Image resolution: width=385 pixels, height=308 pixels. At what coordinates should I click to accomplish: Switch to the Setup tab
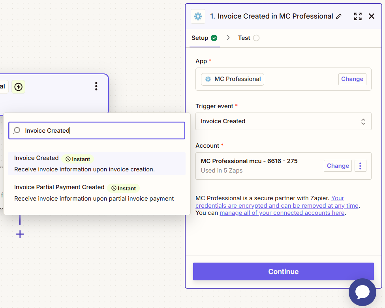coord(204,38)
